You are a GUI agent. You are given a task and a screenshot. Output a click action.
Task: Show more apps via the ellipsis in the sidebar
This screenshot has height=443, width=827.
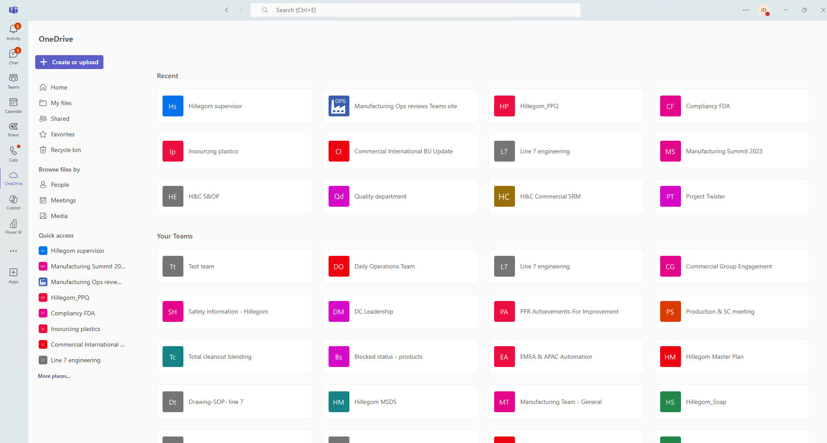tap(13, 251)
